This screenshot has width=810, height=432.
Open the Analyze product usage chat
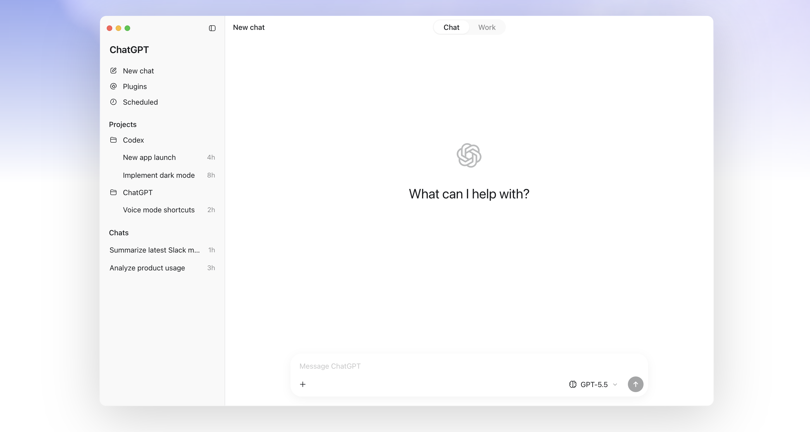point(162,268)
